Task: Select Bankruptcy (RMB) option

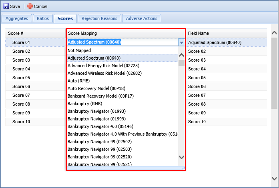Action: click(122, 104)
